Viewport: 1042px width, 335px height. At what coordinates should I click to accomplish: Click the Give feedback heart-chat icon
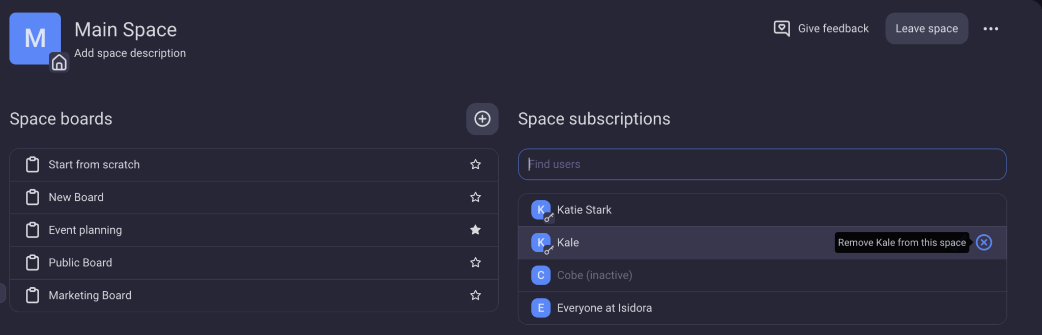pyautogui.click(x=781, y=28)
